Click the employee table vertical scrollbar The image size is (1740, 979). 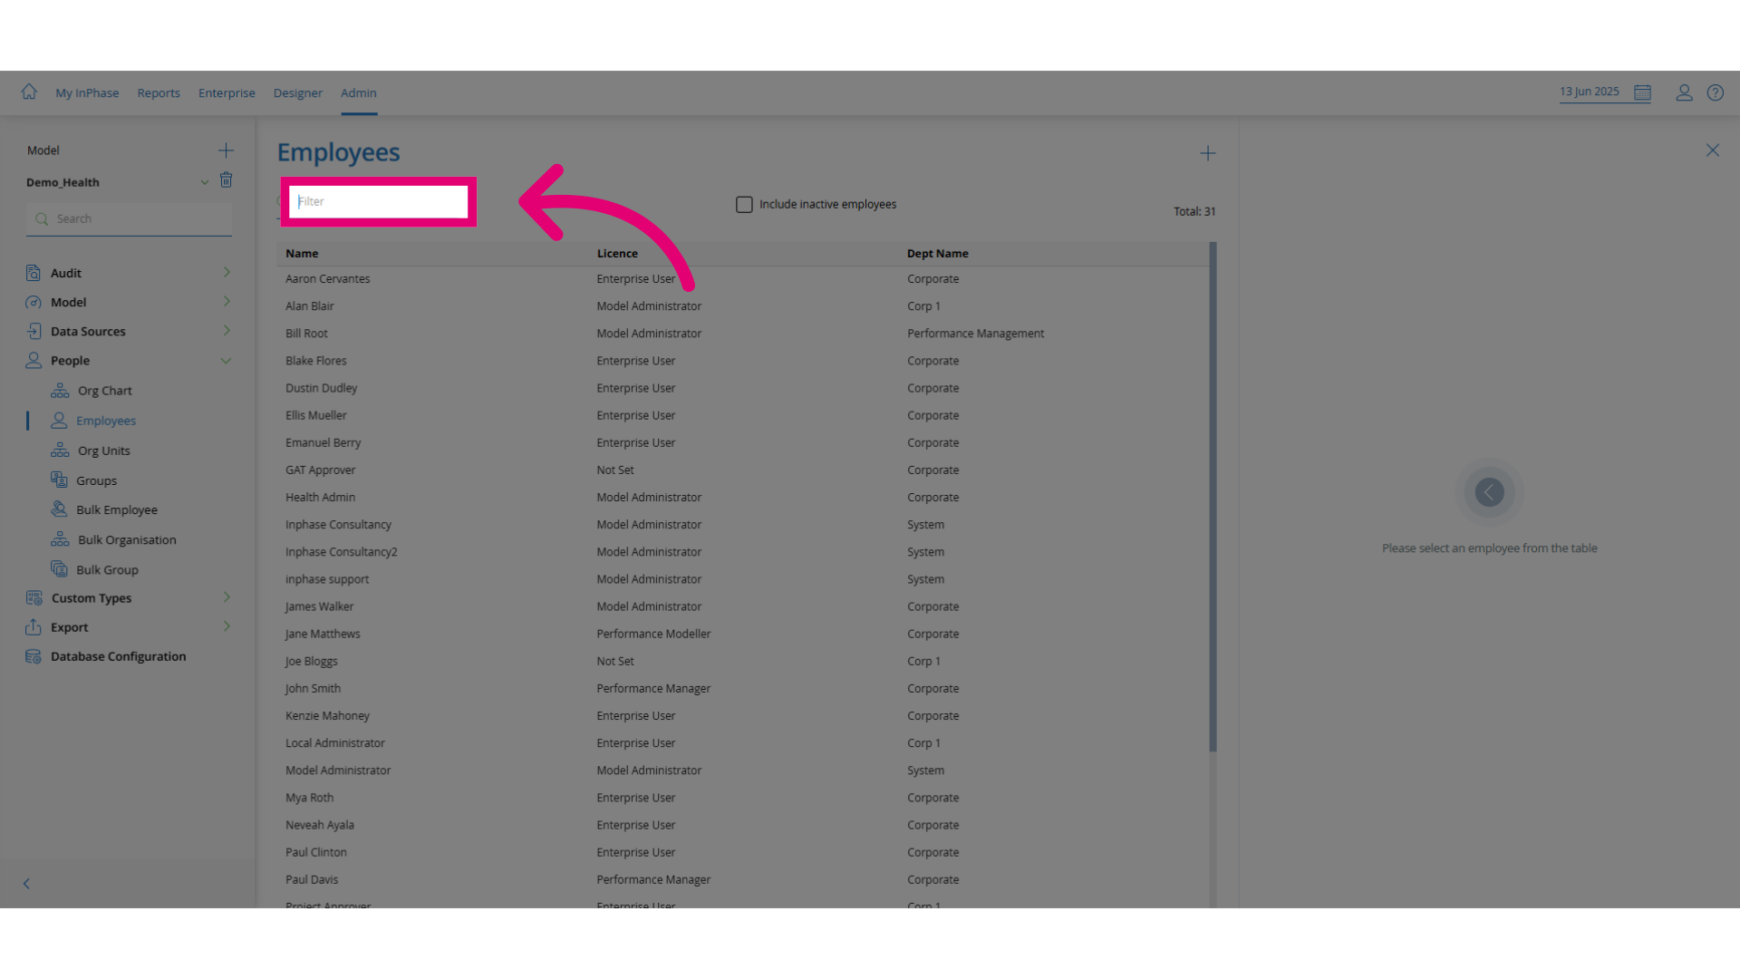click(x=1213, y=497)
